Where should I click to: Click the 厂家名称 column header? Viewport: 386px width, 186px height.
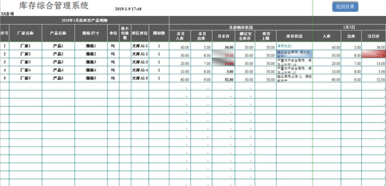coord(26,33)
